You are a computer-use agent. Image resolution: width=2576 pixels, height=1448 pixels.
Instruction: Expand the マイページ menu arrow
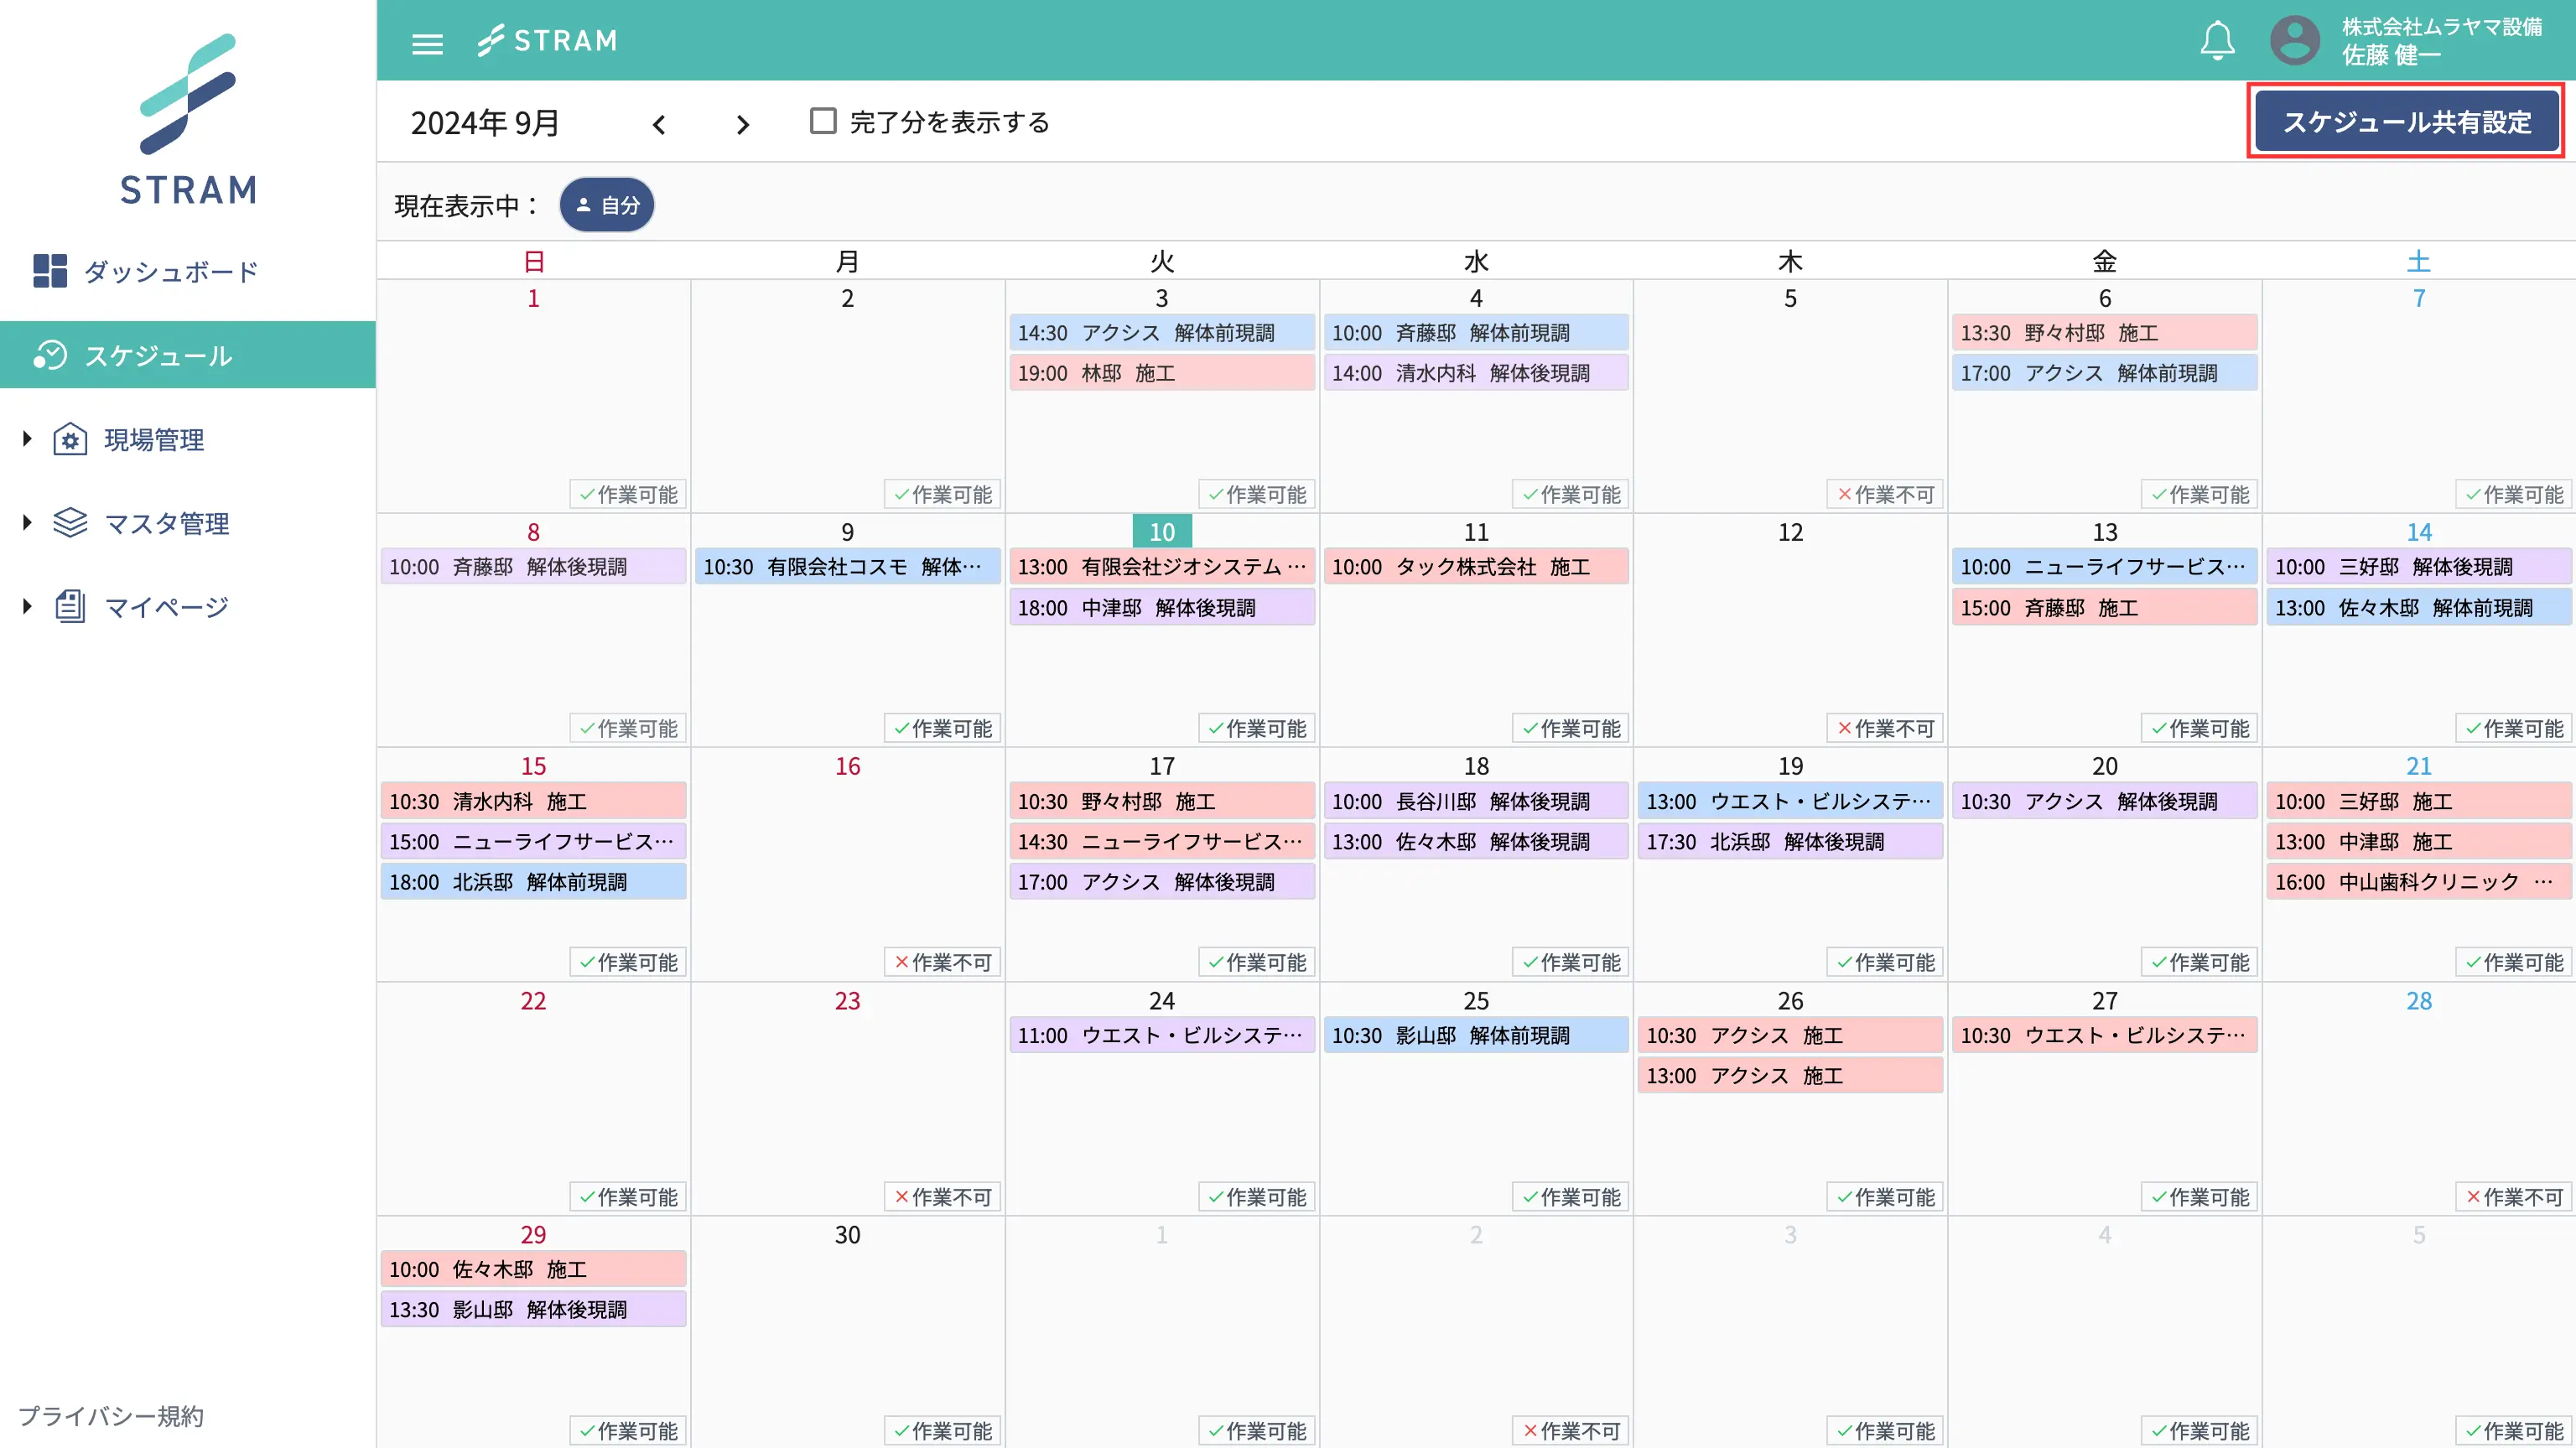[x=27, y=606]
